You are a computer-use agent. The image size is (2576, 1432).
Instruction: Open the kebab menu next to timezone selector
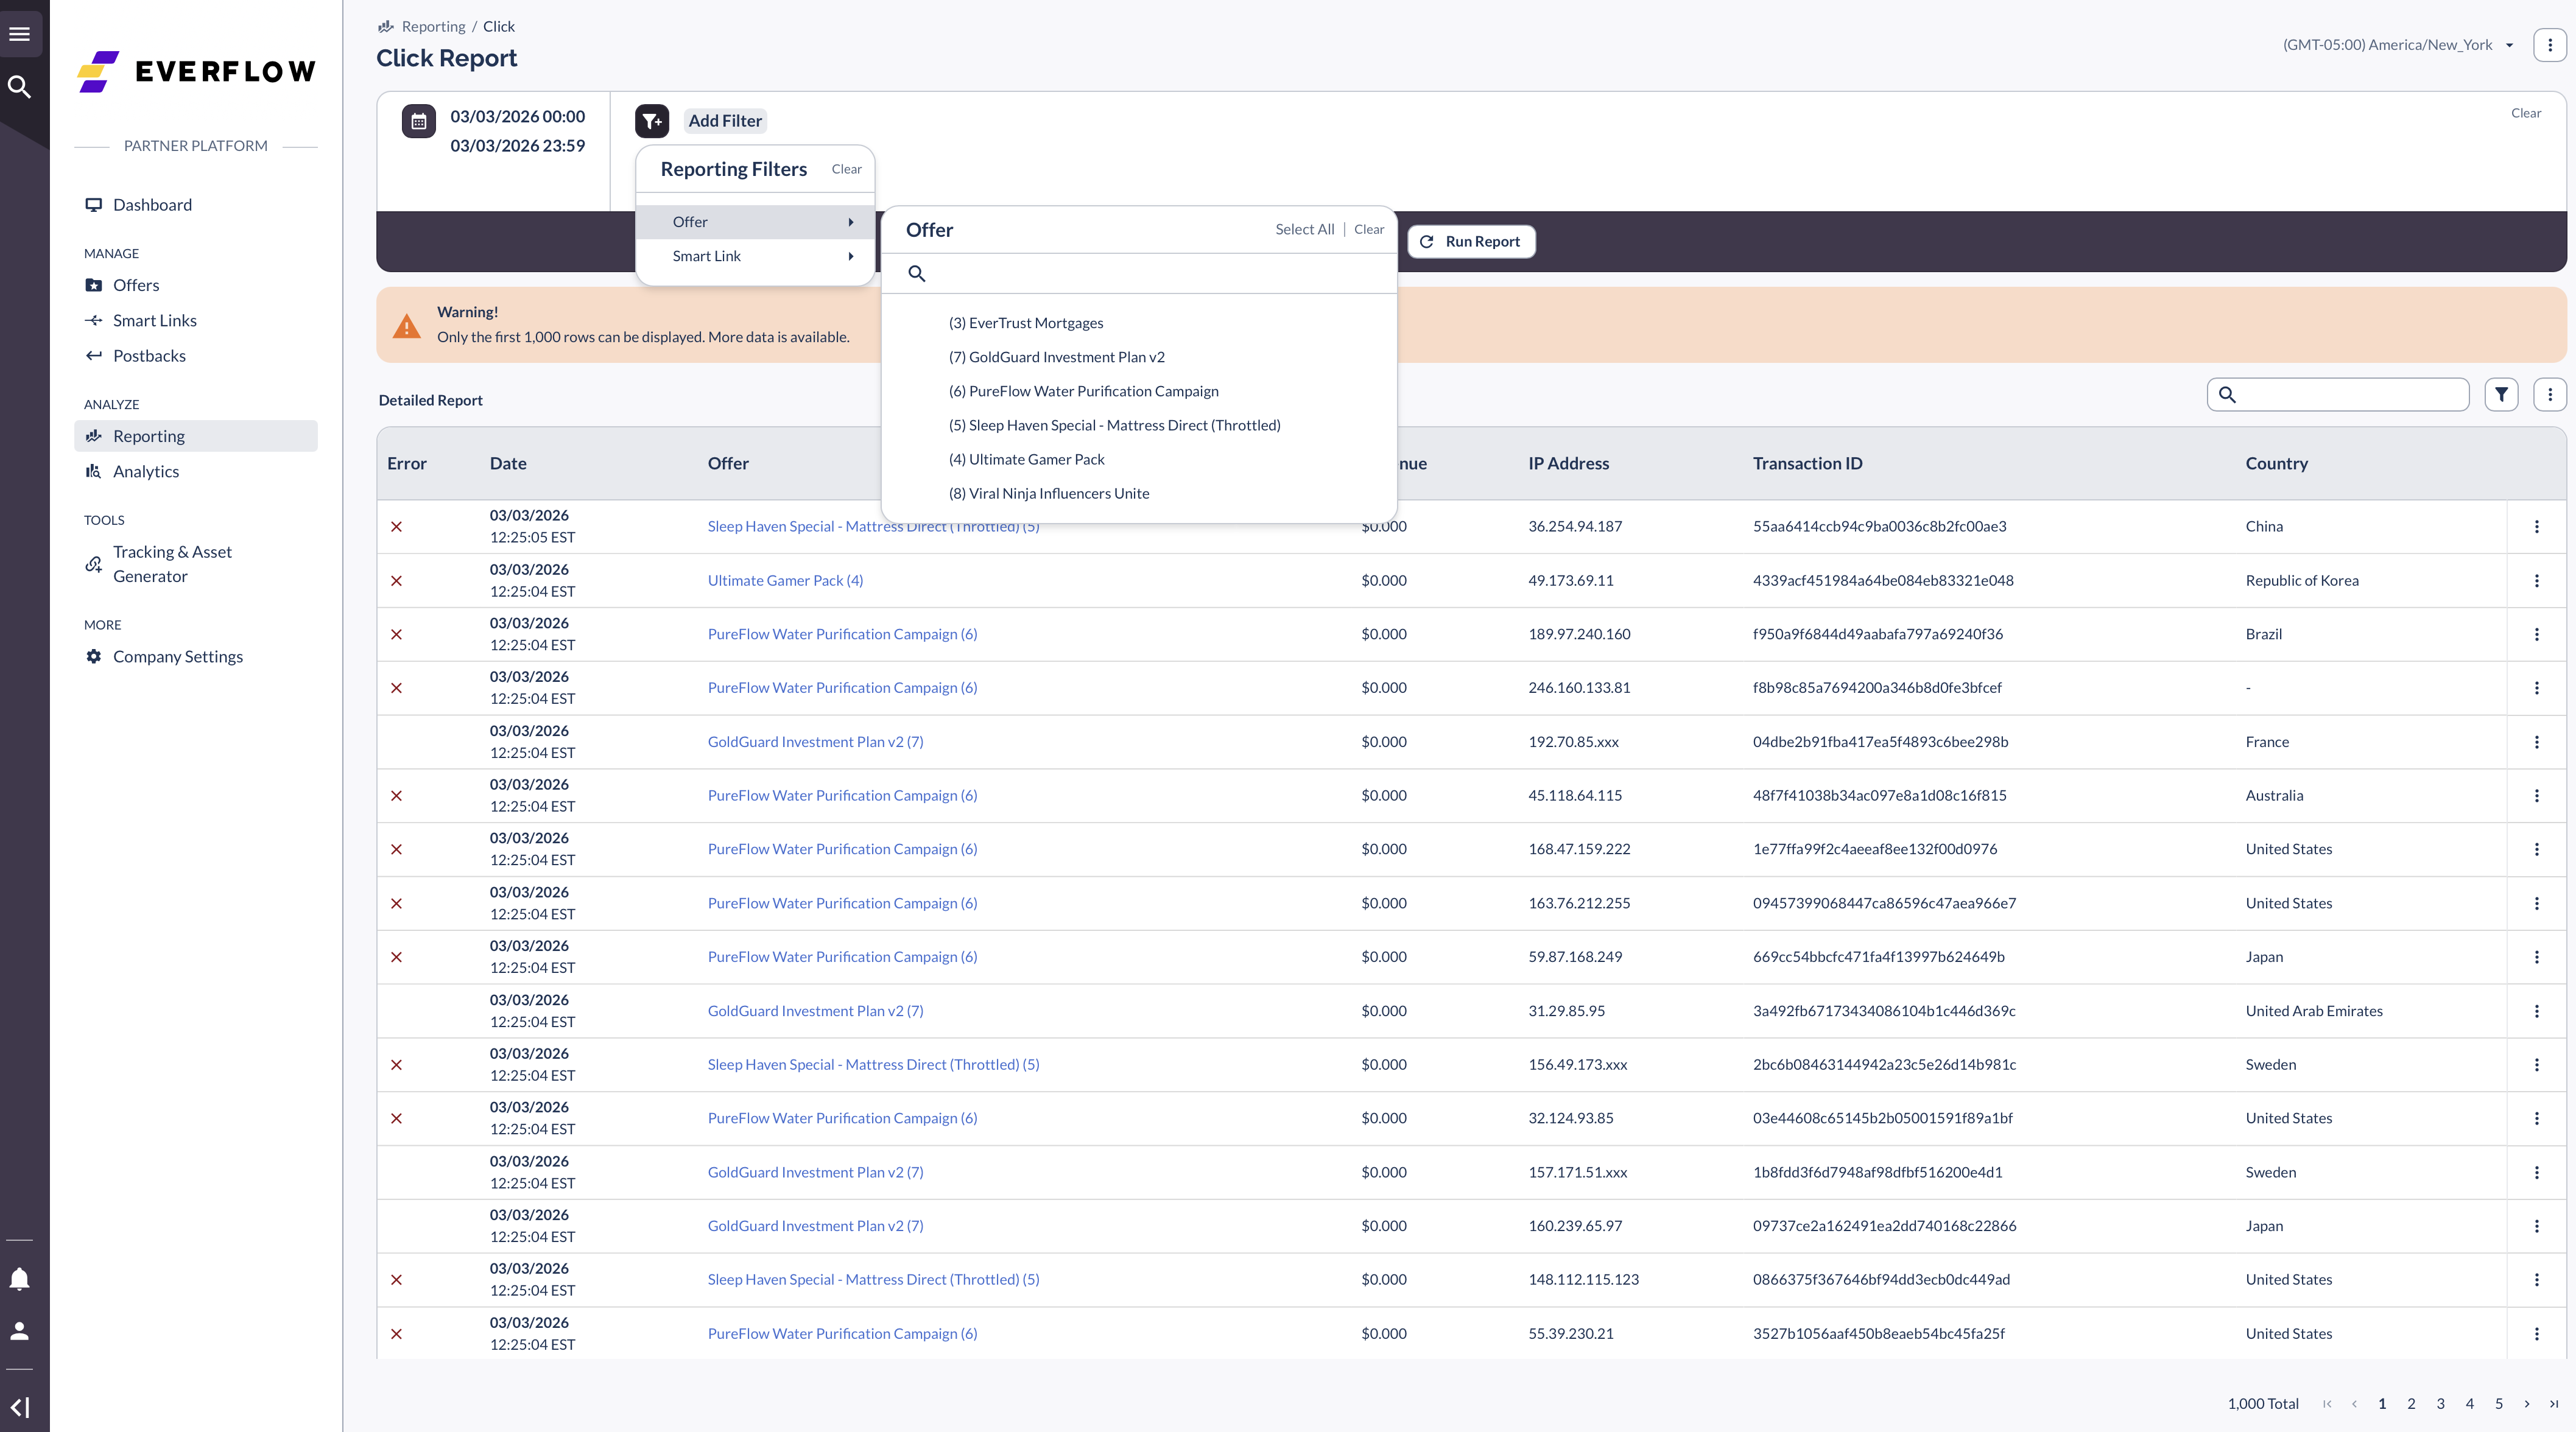[x=2546, y=44]
